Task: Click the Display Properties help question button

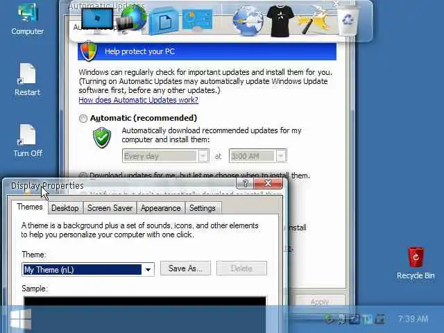Action: [x=245, y=184]
